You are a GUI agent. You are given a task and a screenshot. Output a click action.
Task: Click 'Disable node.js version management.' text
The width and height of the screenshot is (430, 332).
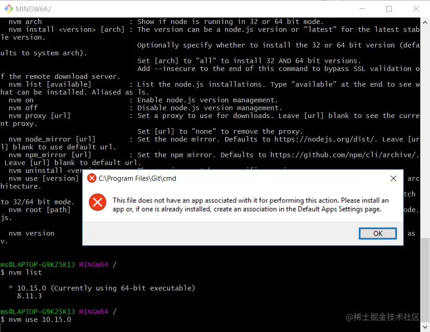209,108
